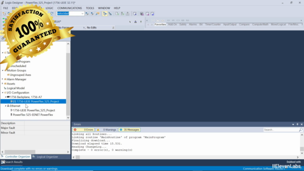The image size is (304, 171).
Task: Open the LOGIC menu
Action: click(x=49, y=8)
